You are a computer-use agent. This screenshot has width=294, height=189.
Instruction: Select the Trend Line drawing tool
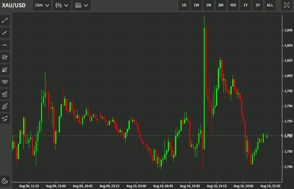click(x=5, y=20)
